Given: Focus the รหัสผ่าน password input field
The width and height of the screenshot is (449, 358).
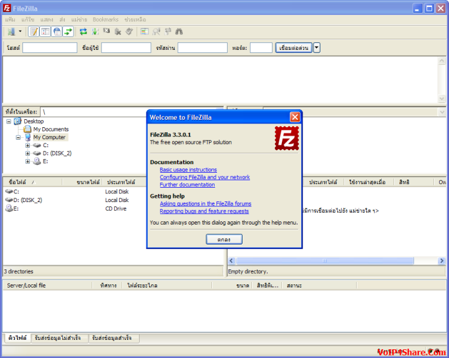Looking at the screenshot, I should coord(203,47).
